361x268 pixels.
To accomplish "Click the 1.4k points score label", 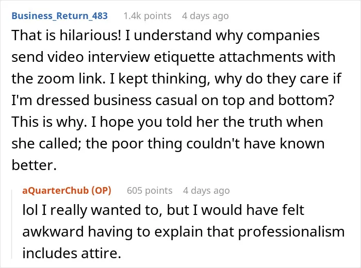I will click(147, 16).
